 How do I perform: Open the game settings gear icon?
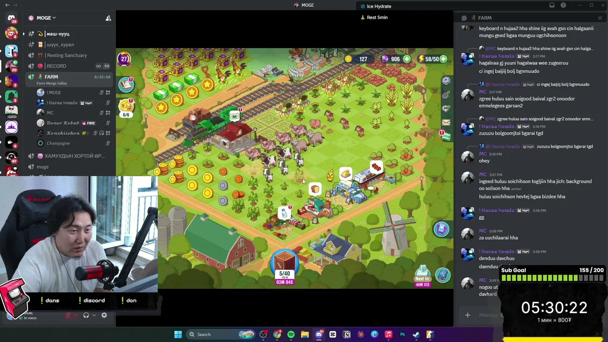tap(446, 81)
